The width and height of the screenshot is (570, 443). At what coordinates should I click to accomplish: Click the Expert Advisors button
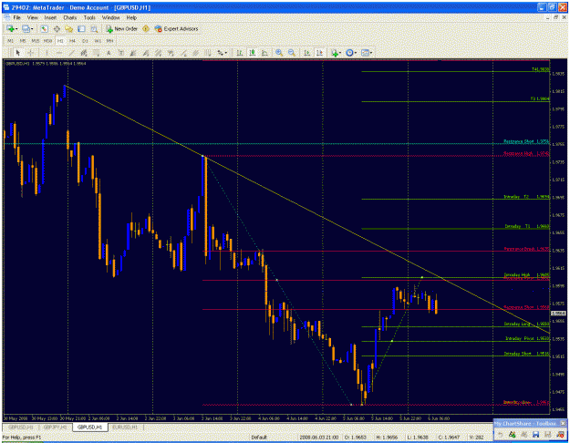pyautogui.click(x=177, y=28)
